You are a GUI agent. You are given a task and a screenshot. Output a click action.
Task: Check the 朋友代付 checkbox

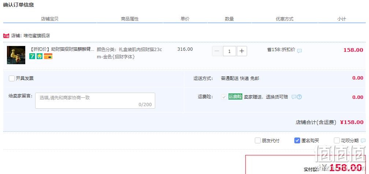pyautogui.click(x=258, y=140)
